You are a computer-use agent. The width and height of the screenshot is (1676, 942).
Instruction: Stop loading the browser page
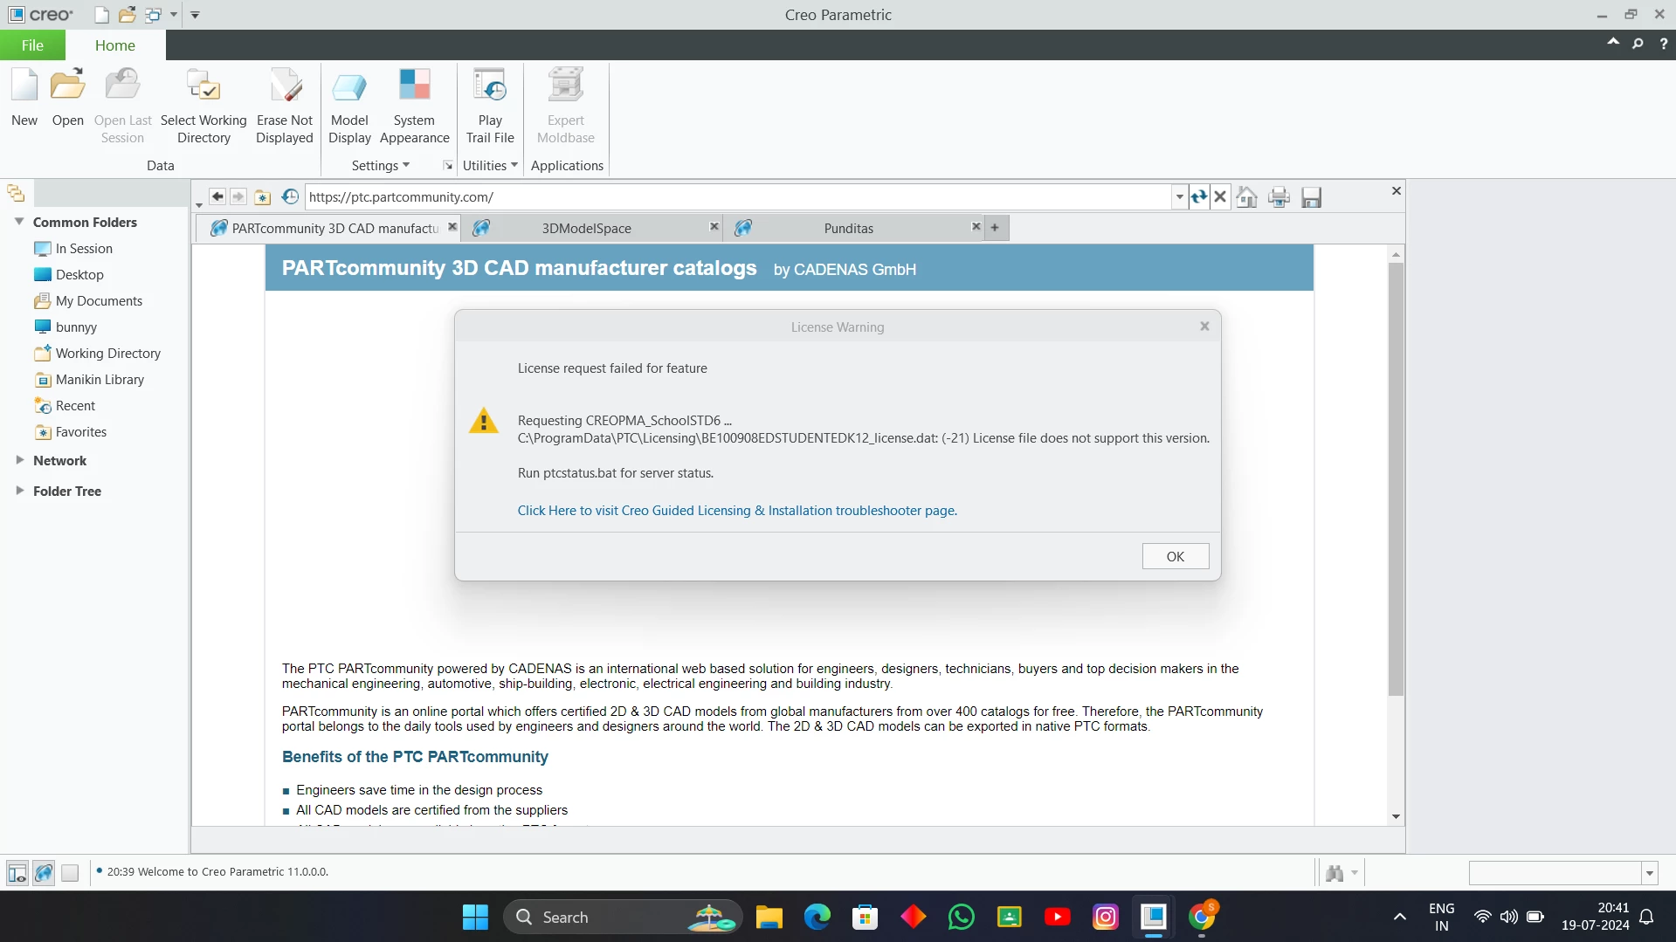1220,197
